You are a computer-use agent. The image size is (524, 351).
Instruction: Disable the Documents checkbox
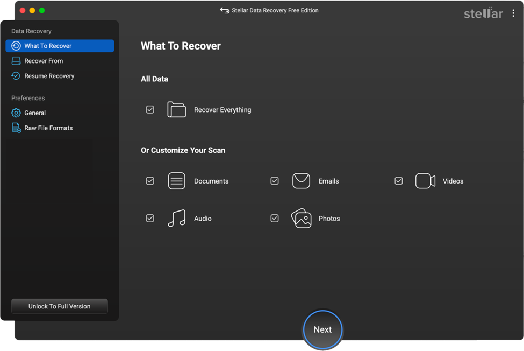pyautogui.click(x=150, y=181)
